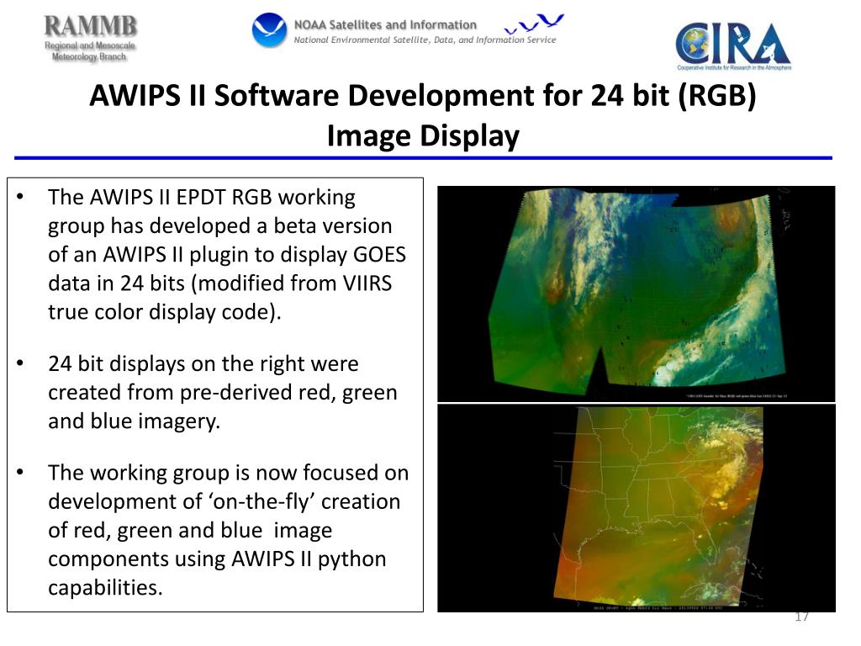The image size is (861, 646).
Task: Click the 'on-the-fly' creation paragraph
Action: pos(227,529)
